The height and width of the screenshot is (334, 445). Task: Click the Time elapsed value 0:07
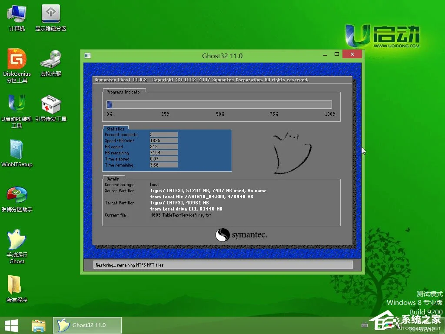pyautogui.click(x=164, y=159)
